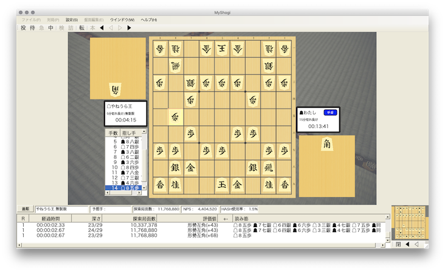Viewport: 445px width, 272px height.
Task: Step forward one move with outline right arrow
Action: click(x=120, y=28)
